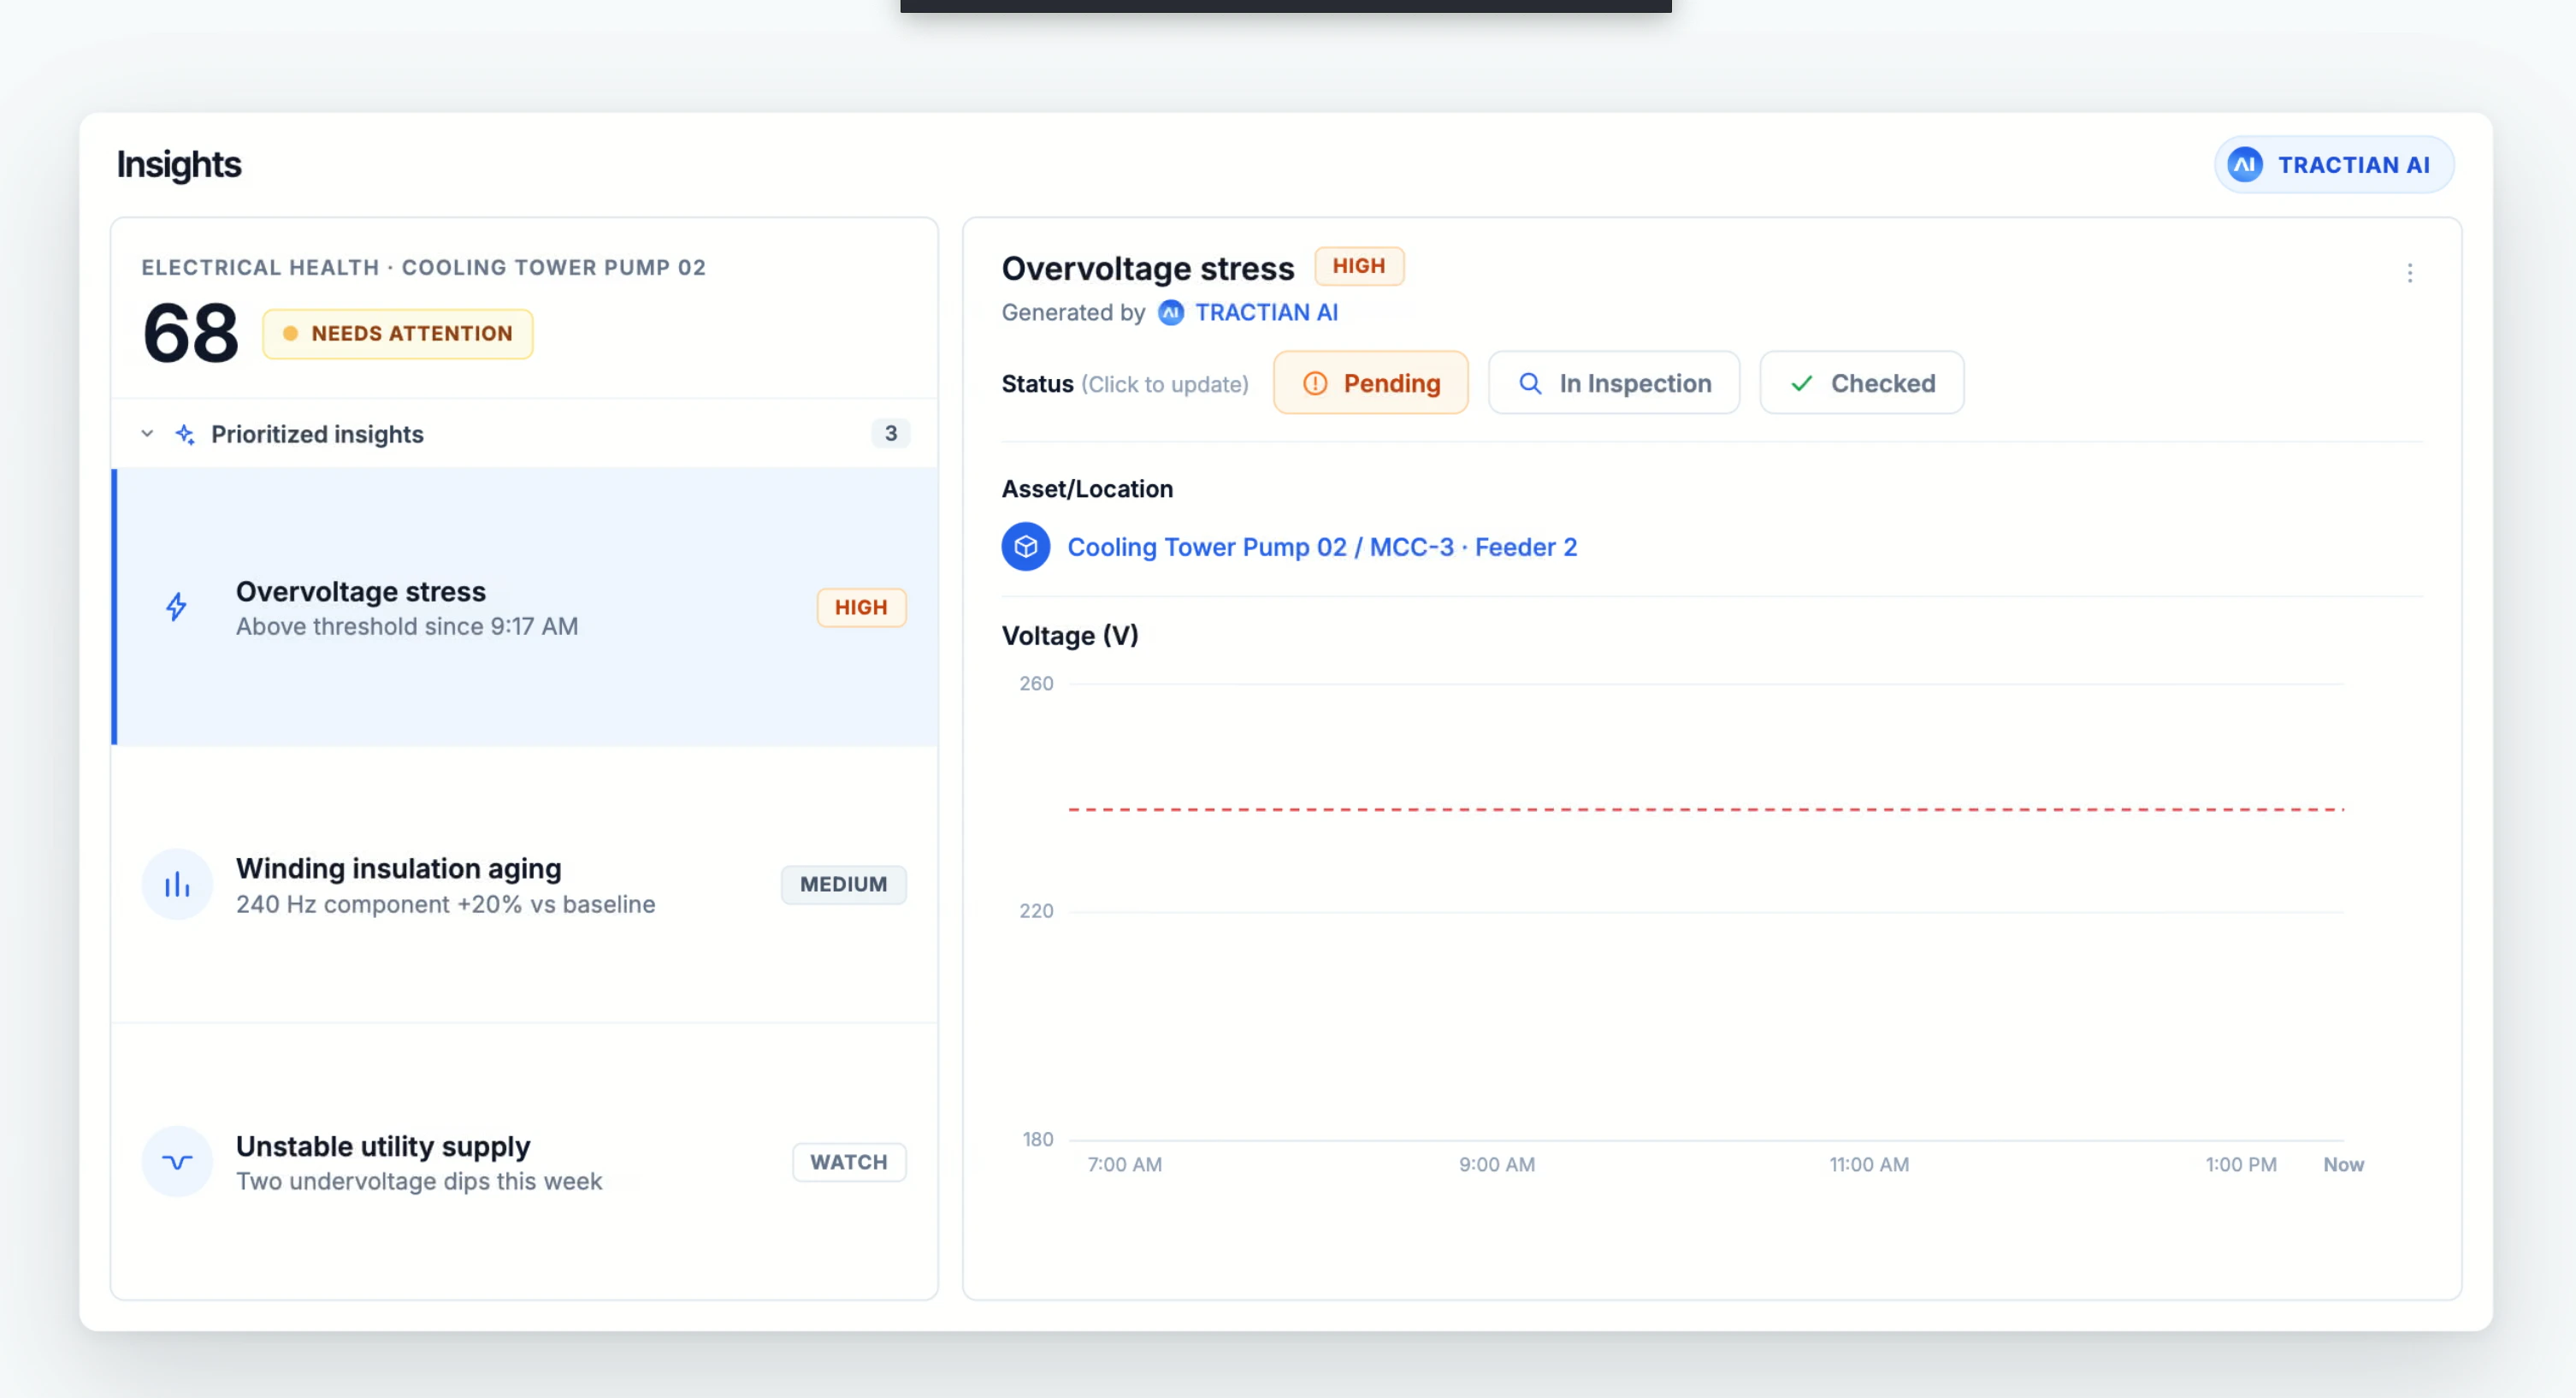
Task: Click the 9:00 AM label on the chart axis
Action: point(1497,1164)
